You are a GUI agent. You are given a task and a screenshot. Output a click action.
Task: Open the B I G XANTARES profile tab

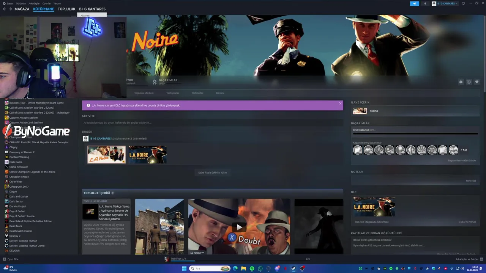click(92, 9)
